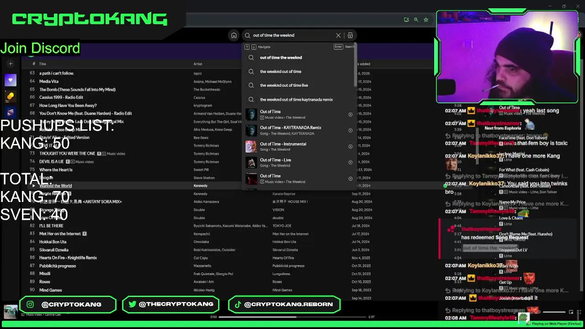Screen dimensions: 585x329
Task: Adjust the volume slider in the player bar
Action: click(554, 312)
